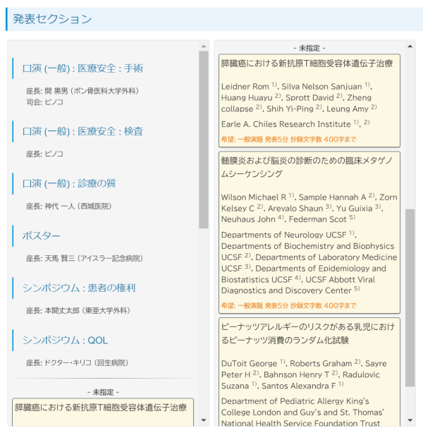Click the left panel scrollbar thumb
Image resolution: width=423 pixels, height=428 pixels.
(x=204, y=140)
